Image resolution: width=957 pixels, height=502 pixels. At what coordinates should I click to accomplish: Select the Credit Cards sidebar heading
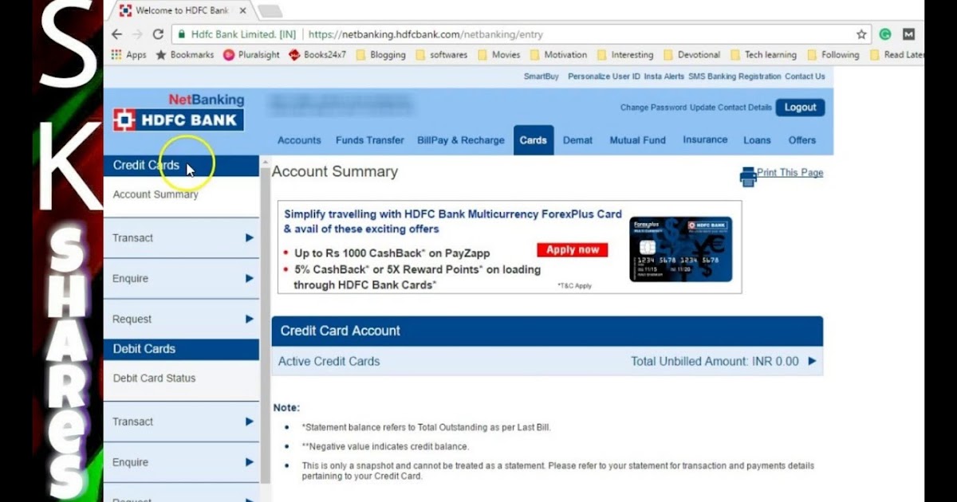point(182,166)
